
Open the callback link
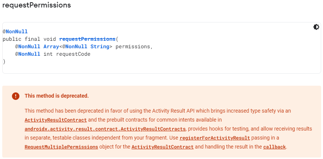274,147
